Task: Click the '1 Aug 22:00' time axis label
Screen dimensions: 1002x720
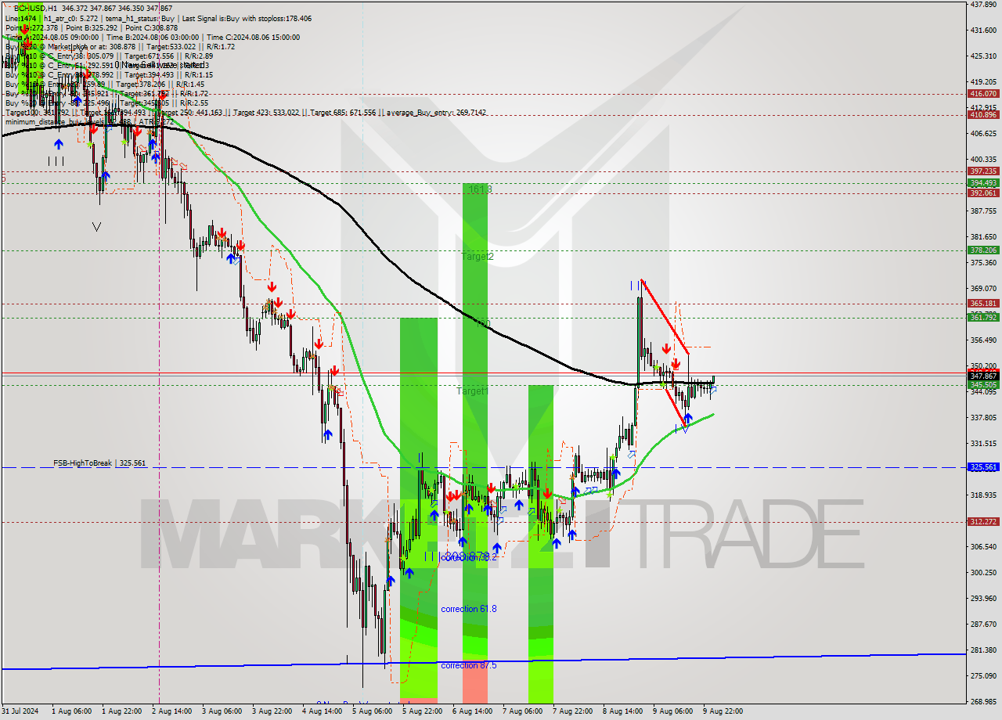Action: point(123,711)
